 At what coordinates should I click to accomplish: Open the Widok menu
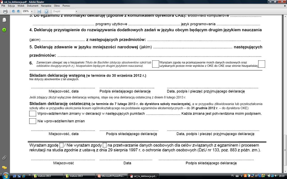(21, 6)
